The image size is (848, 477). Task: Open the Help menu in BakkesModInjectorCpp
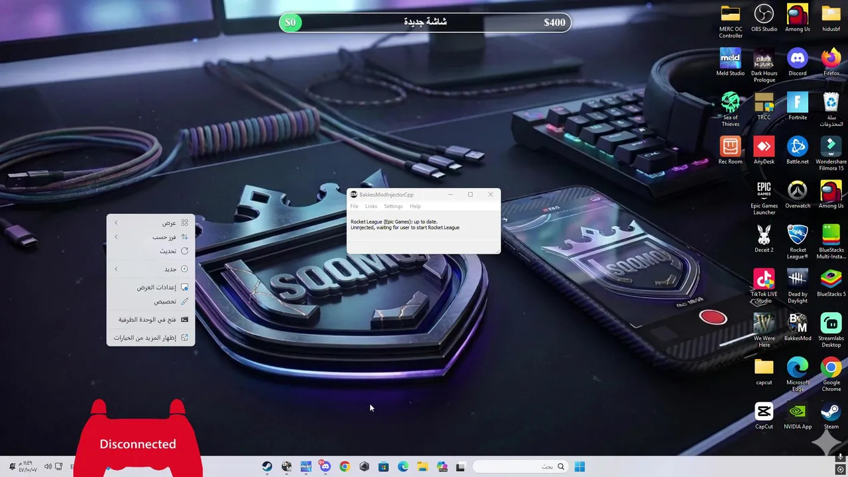(415, 206)
